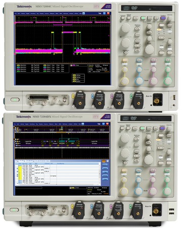The height and width of the screenshot is (229, 182).
Task: Open the Vertical menu on MSO 72004C screen
Action: click(x=23, y=13)
